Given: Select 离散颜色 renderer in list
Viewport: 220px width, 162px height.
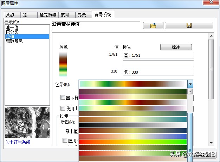Looking at the screenshot, I should [x=14, y=41].
